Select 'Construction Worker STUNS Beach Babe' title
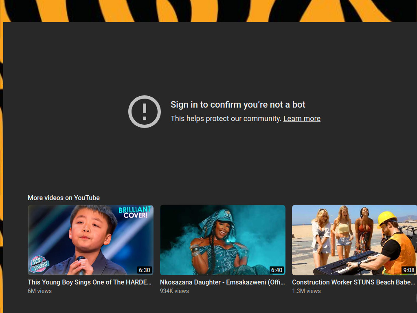This screenshot has height=313, width=417. point(353,282)
